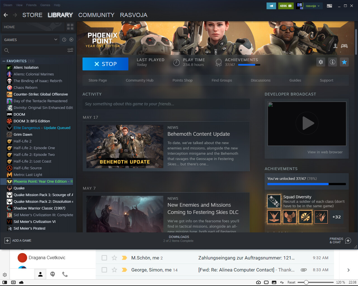Open the Community Hub link
Image resolution: width=358 pixels, height=286 pixels.
point(140,80)
